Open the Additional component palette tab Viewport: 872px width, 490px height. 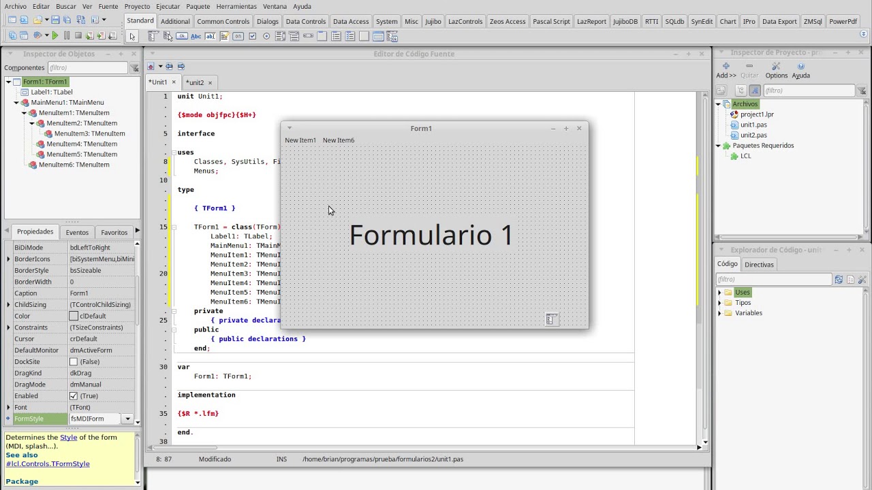click(175, 21)
